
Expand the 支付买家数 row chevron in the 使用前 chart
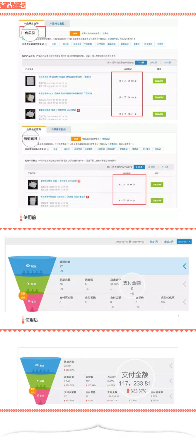pos(185,302)
